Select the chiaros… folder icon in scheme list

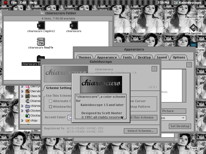pos(28,106)
